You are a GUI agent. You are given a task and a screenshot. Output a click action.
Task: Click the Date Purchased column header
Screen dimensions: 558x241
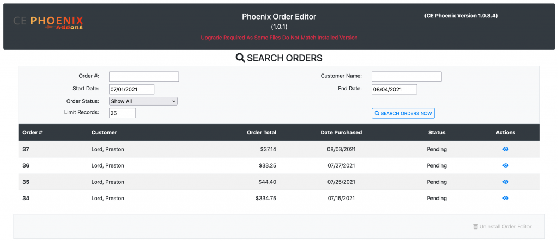pos(341,133)
